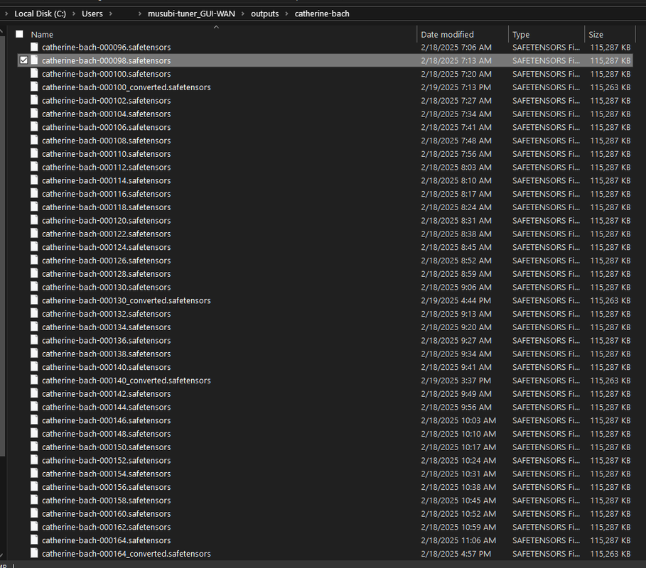Screen dimensions: 646x568
Task: Navigate to outputs breadcrumb folder
Action: coord(265,13)
